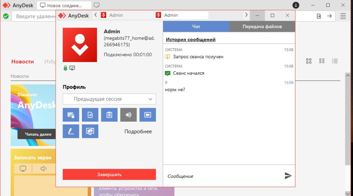Switch to Передача файлов tab
This screenshot has height=196, width=353.
(x=262, y=26)
